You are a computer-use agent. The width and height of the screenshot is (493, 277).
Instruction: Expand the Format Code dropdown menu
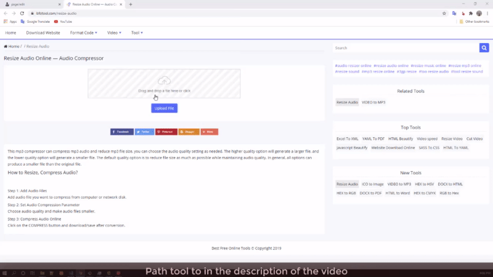tap(83, 33)
